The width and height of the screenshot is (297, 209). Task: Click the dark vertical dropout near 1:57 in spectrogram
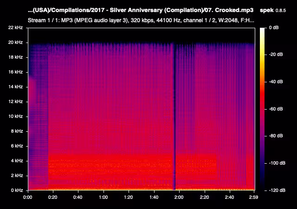[x=174, y=117]
